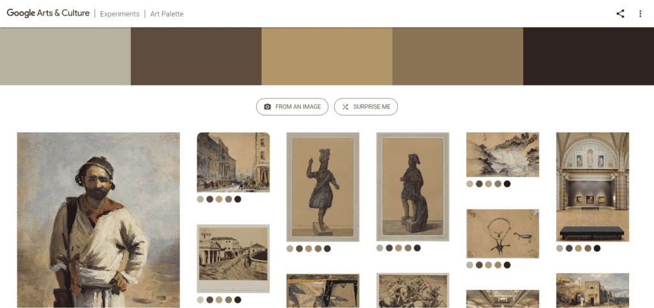Open the three-dot more options menu
Screen dimensions: 654x308
[x=640, y=14]
